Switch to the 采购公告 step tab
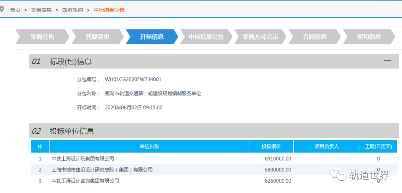Viewport: 402px width, 193px height. (x=42, y=37)
